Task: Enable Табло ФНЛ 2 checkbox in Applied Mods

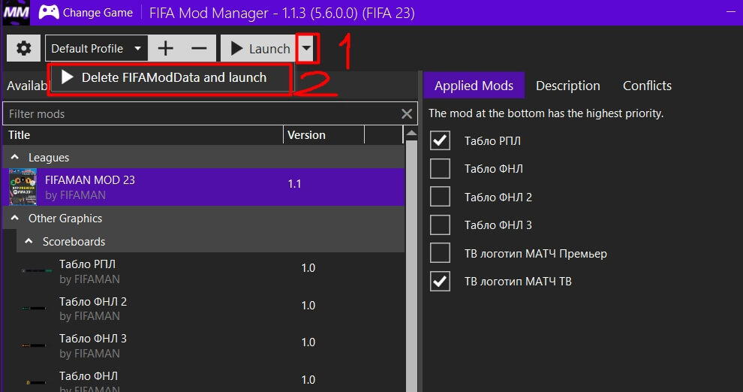Action: (x=440, y=197)
